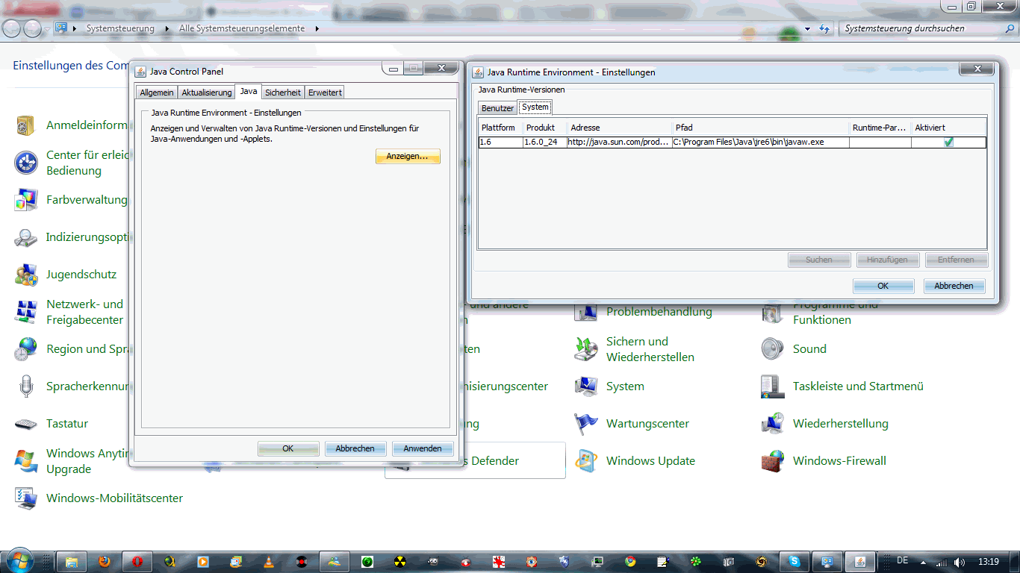Screen dimensions: 1020x573
Task: Open Spracherkennung microphone icon
Action: [26, 386]
